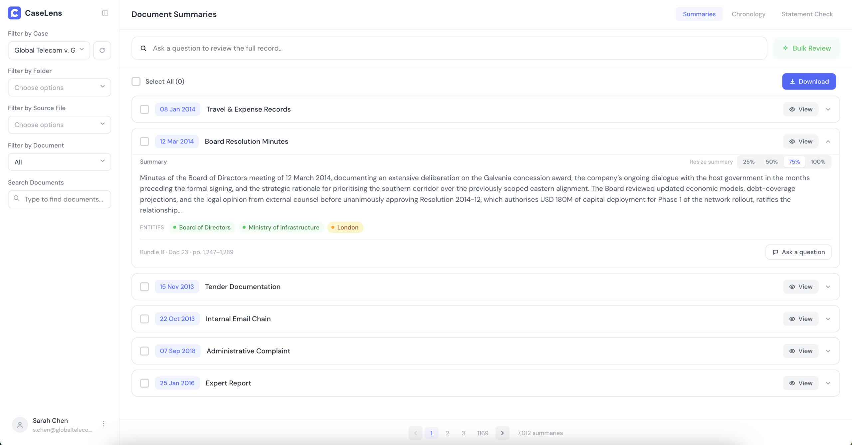Screen dimensions: 852x445
Task: Collapse the Board Resolution Minutes summary
Action: click(828, 141)
